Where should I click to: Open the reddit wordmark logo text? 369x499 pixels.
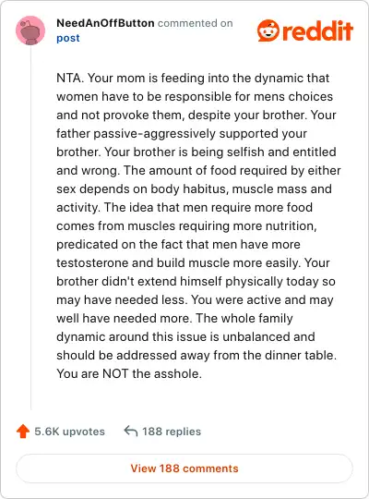click(x=318, y=30)
